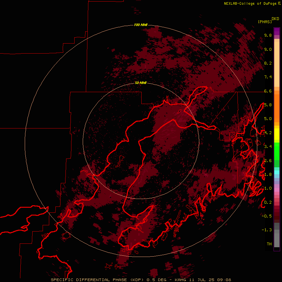282x282 pixels.
Task: Click the 5.0 legend value
Action: point(268,119)
